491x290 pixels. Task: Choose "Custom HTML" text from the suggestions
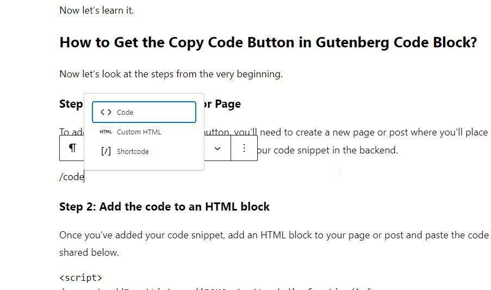point(139,132)
